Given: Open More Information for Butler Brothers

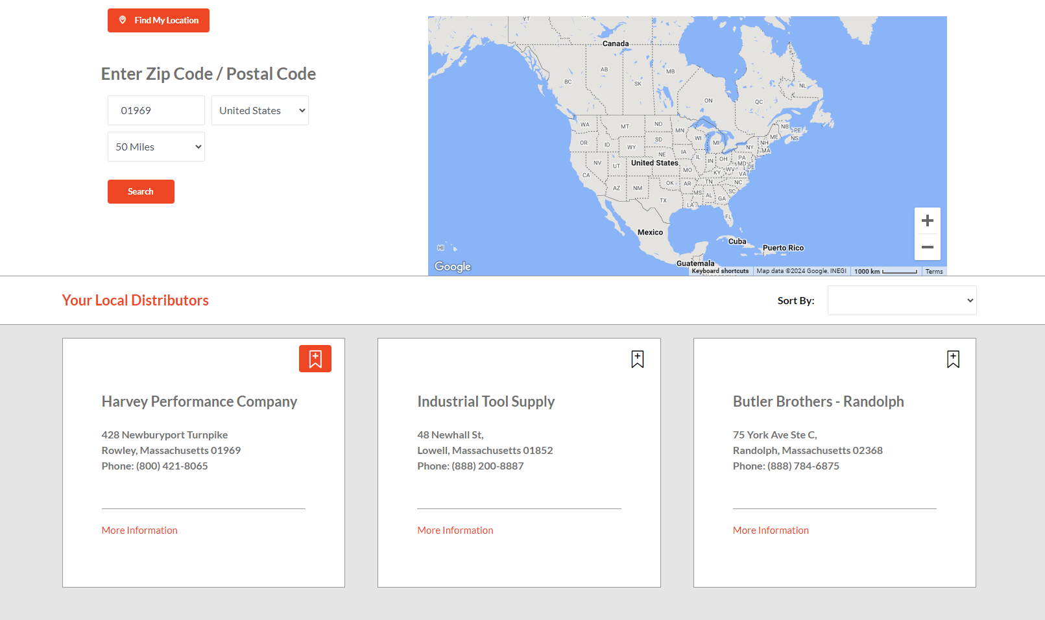Looking at the screenshot, I should click(771, 531).
